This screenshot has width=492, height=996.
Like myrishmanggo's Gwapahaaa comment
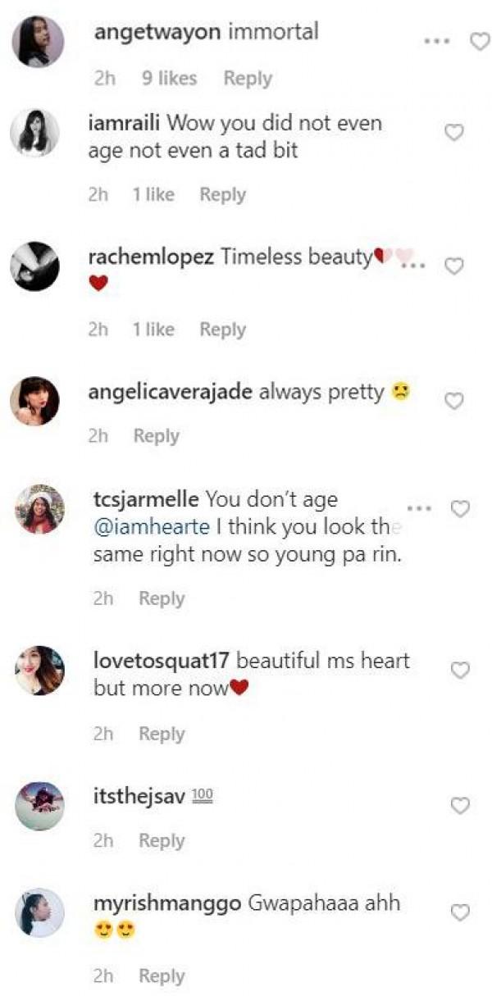[x=461, y=912]
